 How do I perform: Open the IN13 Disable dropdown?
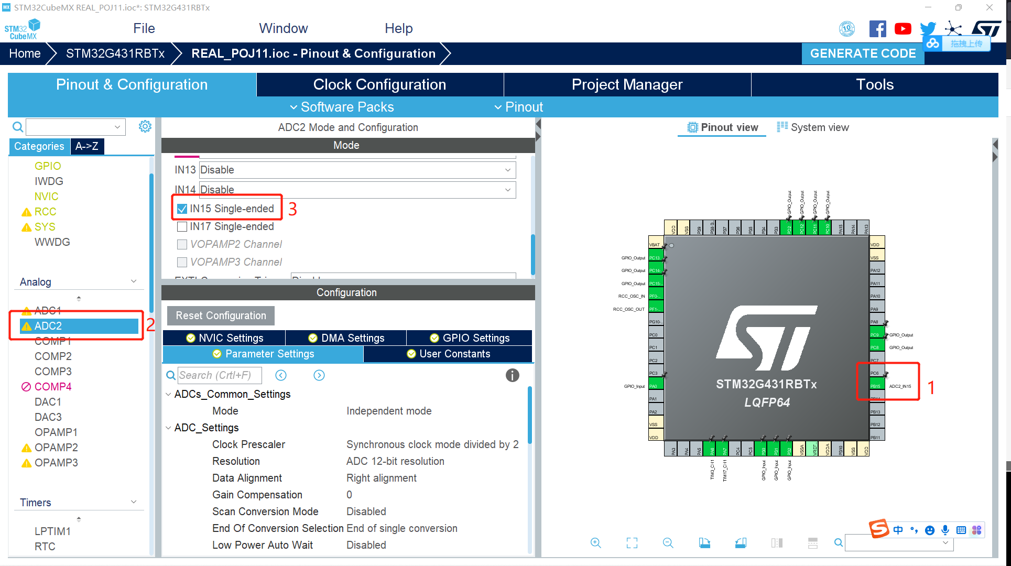coord(356,170)
